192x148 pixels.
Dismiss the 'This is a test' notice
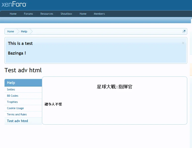pos(183,43)
